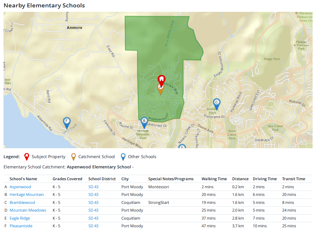Image resolution: width=319 pixels, height=234 pixels.
Task: Click SD 43 link in Mountain Meadows row
Action: (94, 210)
